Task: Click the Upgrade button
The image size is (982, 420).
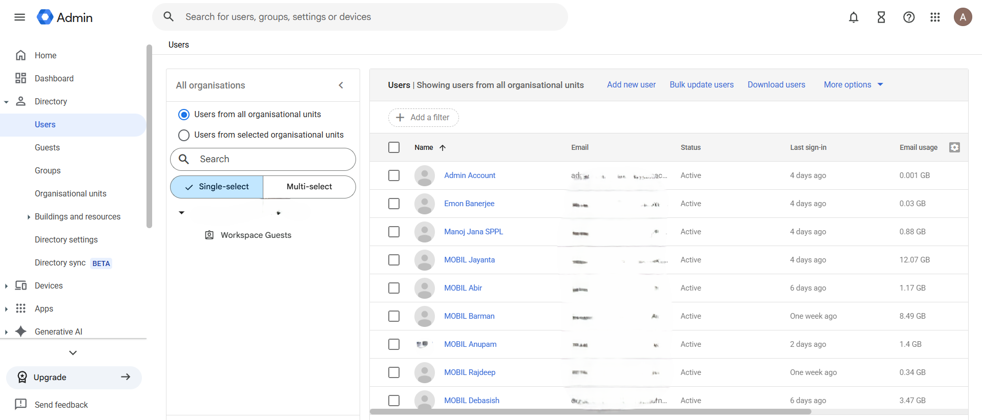Action: pyautogui.click(x=74, y=378)
